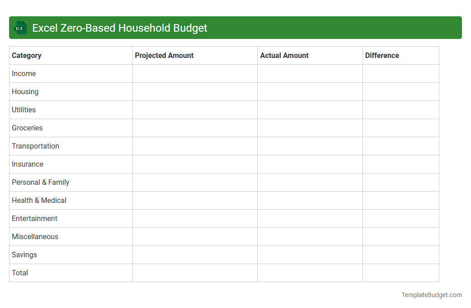Click the green XLS file icon
This screenshot has width=471, height=308.
pos(20,28)
